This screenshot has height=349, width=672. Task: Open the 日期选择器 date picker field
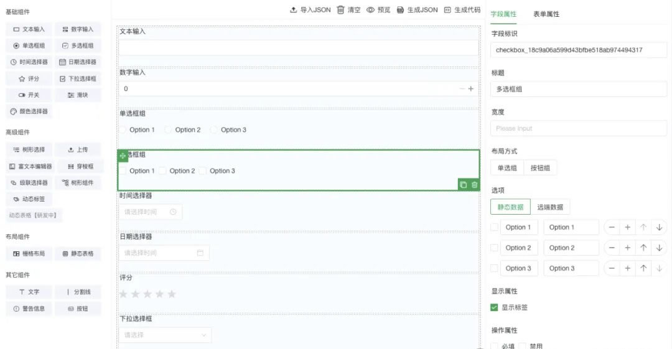(164, 253)
